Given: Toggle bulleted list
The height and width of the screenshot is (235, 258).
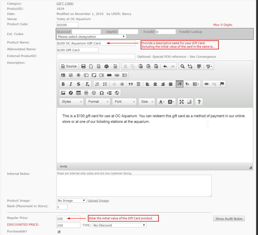Looking at the screenshot, I should 105,84.
